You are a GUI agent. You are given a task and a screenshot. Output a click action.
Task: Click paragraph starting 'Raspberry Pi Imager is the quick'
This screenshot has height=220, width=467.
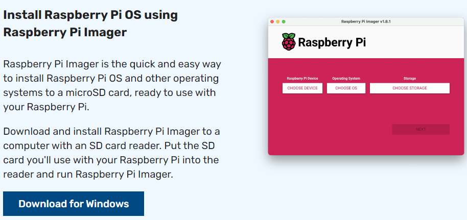coord(112,85)
